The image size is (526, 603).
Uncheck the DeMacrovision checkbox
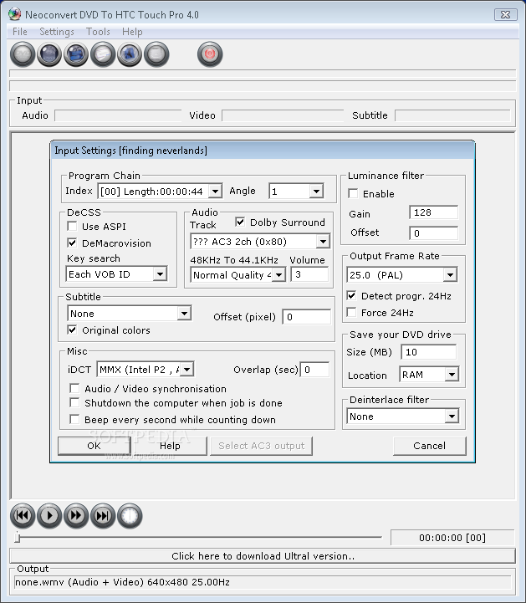click(72, 243)
